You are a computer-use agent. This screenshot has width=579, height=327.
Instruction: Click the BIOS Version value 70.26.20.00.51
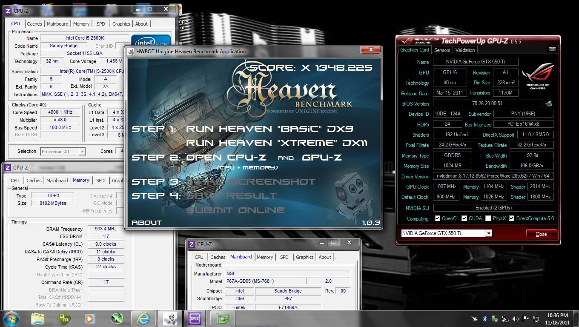(487, 103)
